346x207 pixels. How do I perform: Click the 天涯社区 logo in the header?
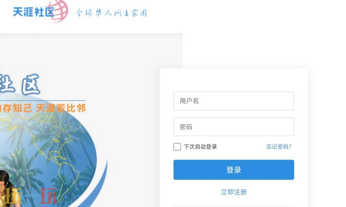40,11
